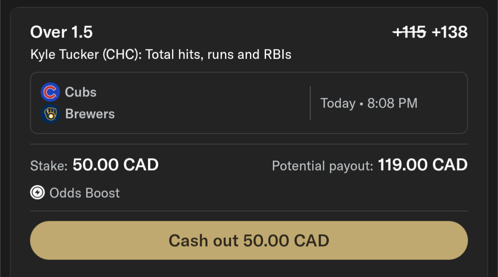Click the Today 8:08 PM game time

(x=369, y=103)
